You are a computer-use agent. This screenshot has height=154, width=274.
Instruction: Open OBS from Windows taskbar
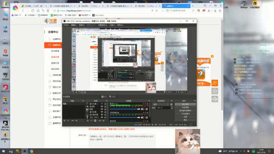tap(25, 151)
